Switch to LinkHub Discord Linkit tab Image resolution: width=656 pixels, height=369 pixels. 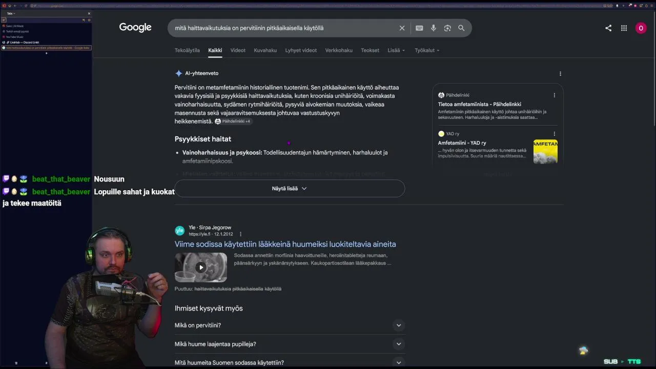click(x=46, y=43)
